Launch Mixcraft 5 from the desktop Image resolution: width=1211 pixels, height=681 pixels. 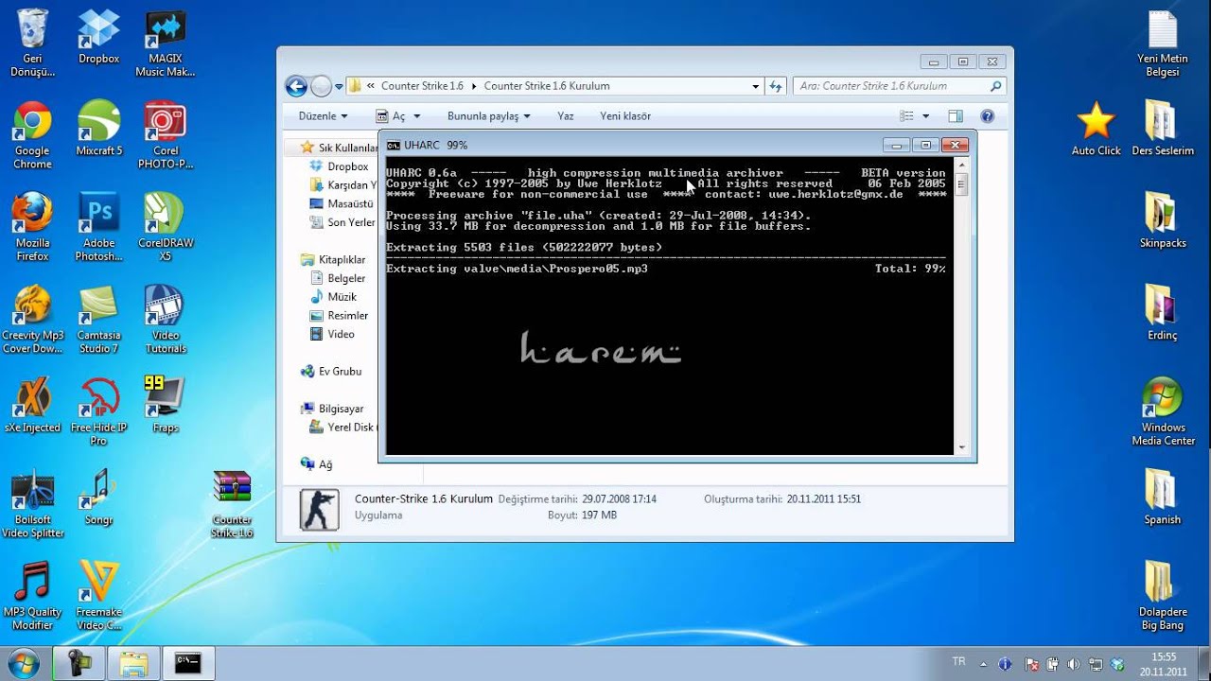coord(98,129)
